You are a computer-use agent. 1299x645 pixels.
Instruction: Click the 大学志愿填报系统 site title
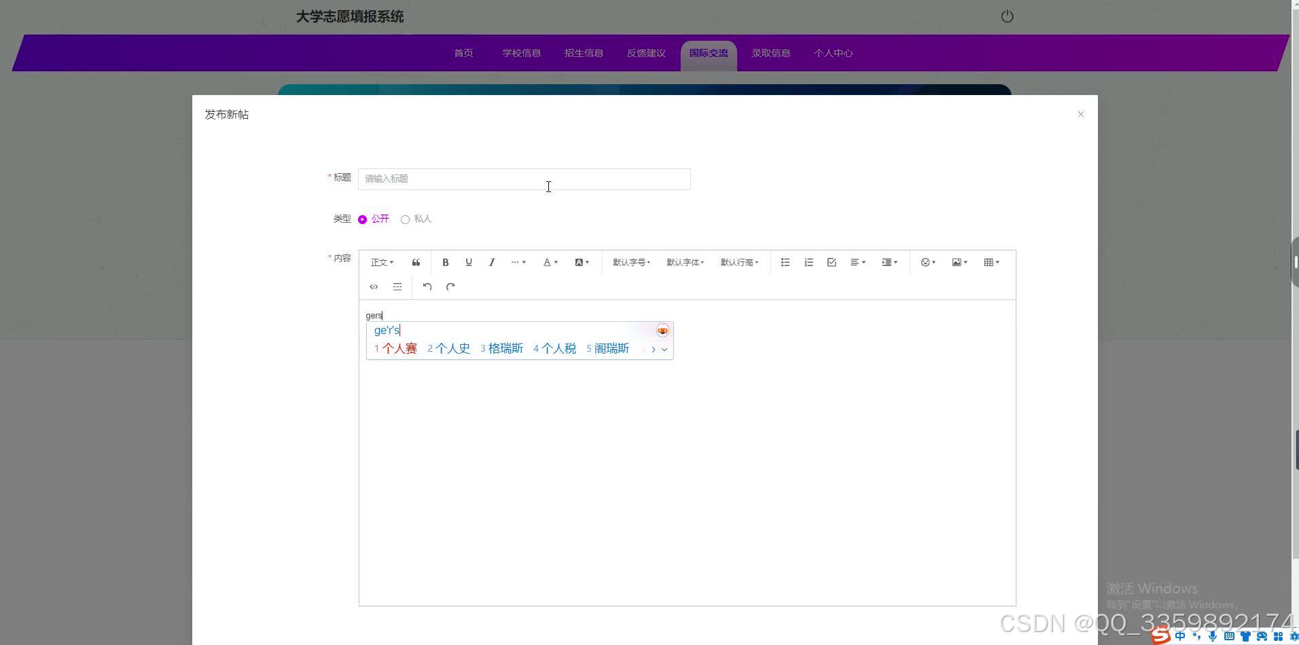[x=350, y=16]
